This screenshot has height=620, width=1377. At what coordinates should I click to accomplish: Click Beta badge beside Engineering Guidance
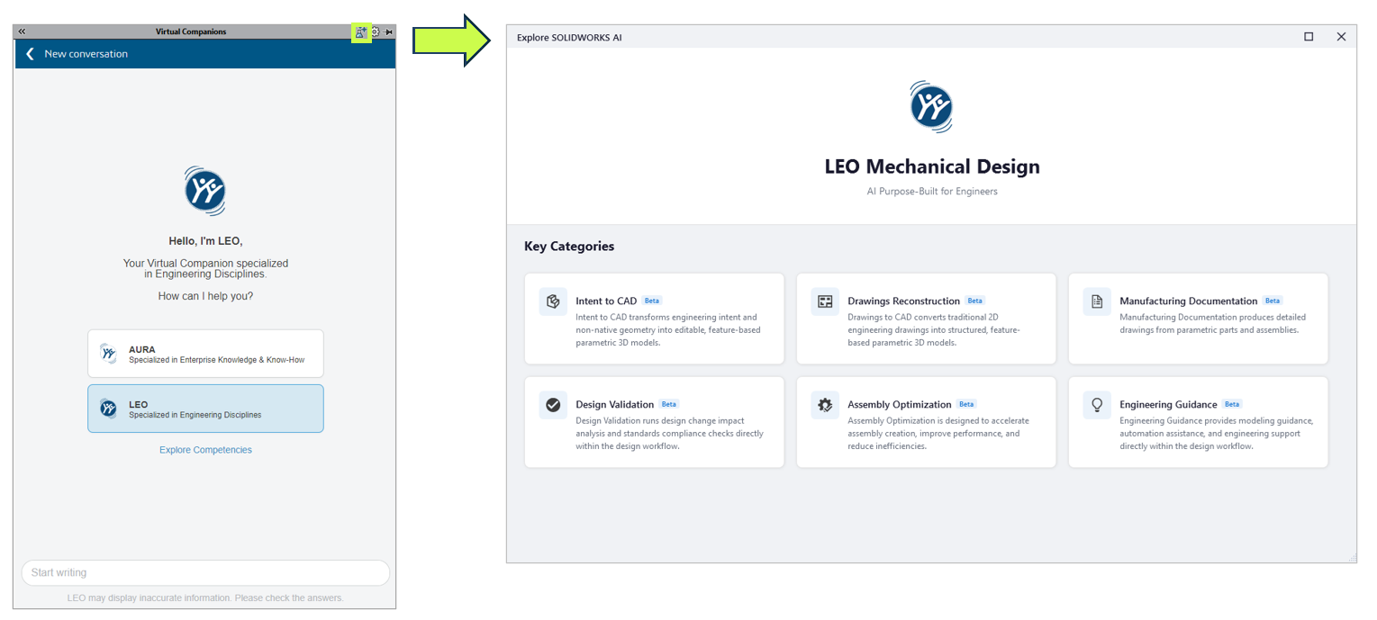tap(1232, 404)
